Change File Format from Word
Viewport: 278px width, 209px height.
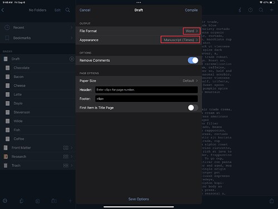point(192,31)
